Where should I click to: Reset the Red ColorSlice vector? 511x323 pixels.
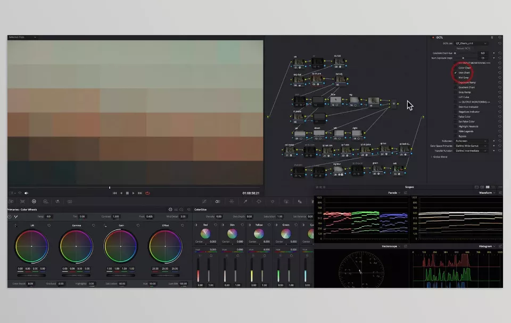(216, 225)
